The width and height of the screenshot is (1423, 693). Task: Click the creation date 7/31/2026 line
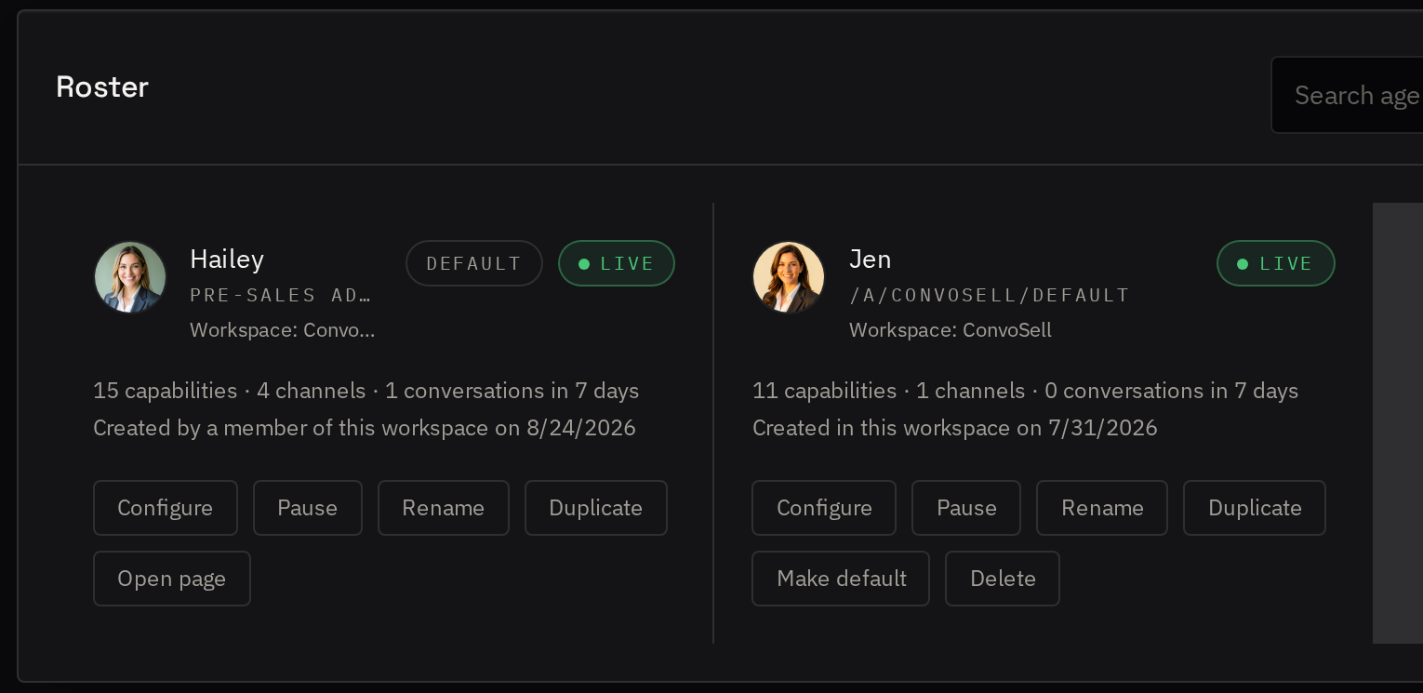pos(955,428)
